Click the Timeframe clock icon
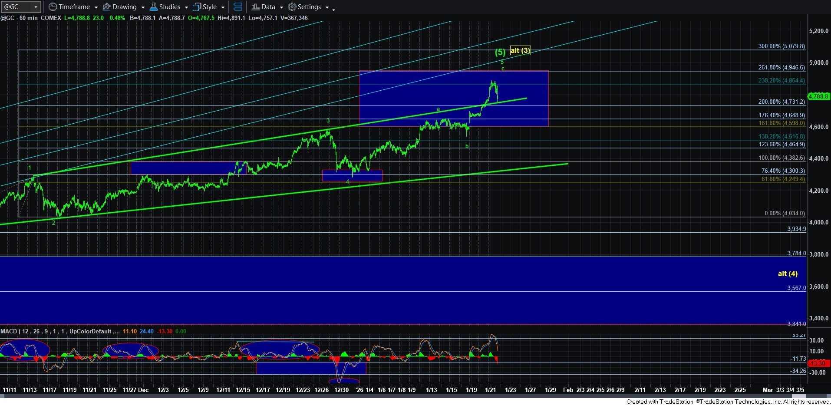831x405 pixels. click(x=53, y=7)
